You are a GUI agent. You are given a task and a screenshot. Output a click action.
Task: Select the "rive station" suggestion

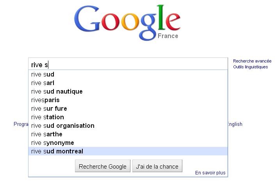(128, 117)
